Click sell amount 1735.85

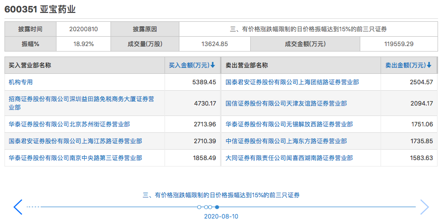pos(422,141)
